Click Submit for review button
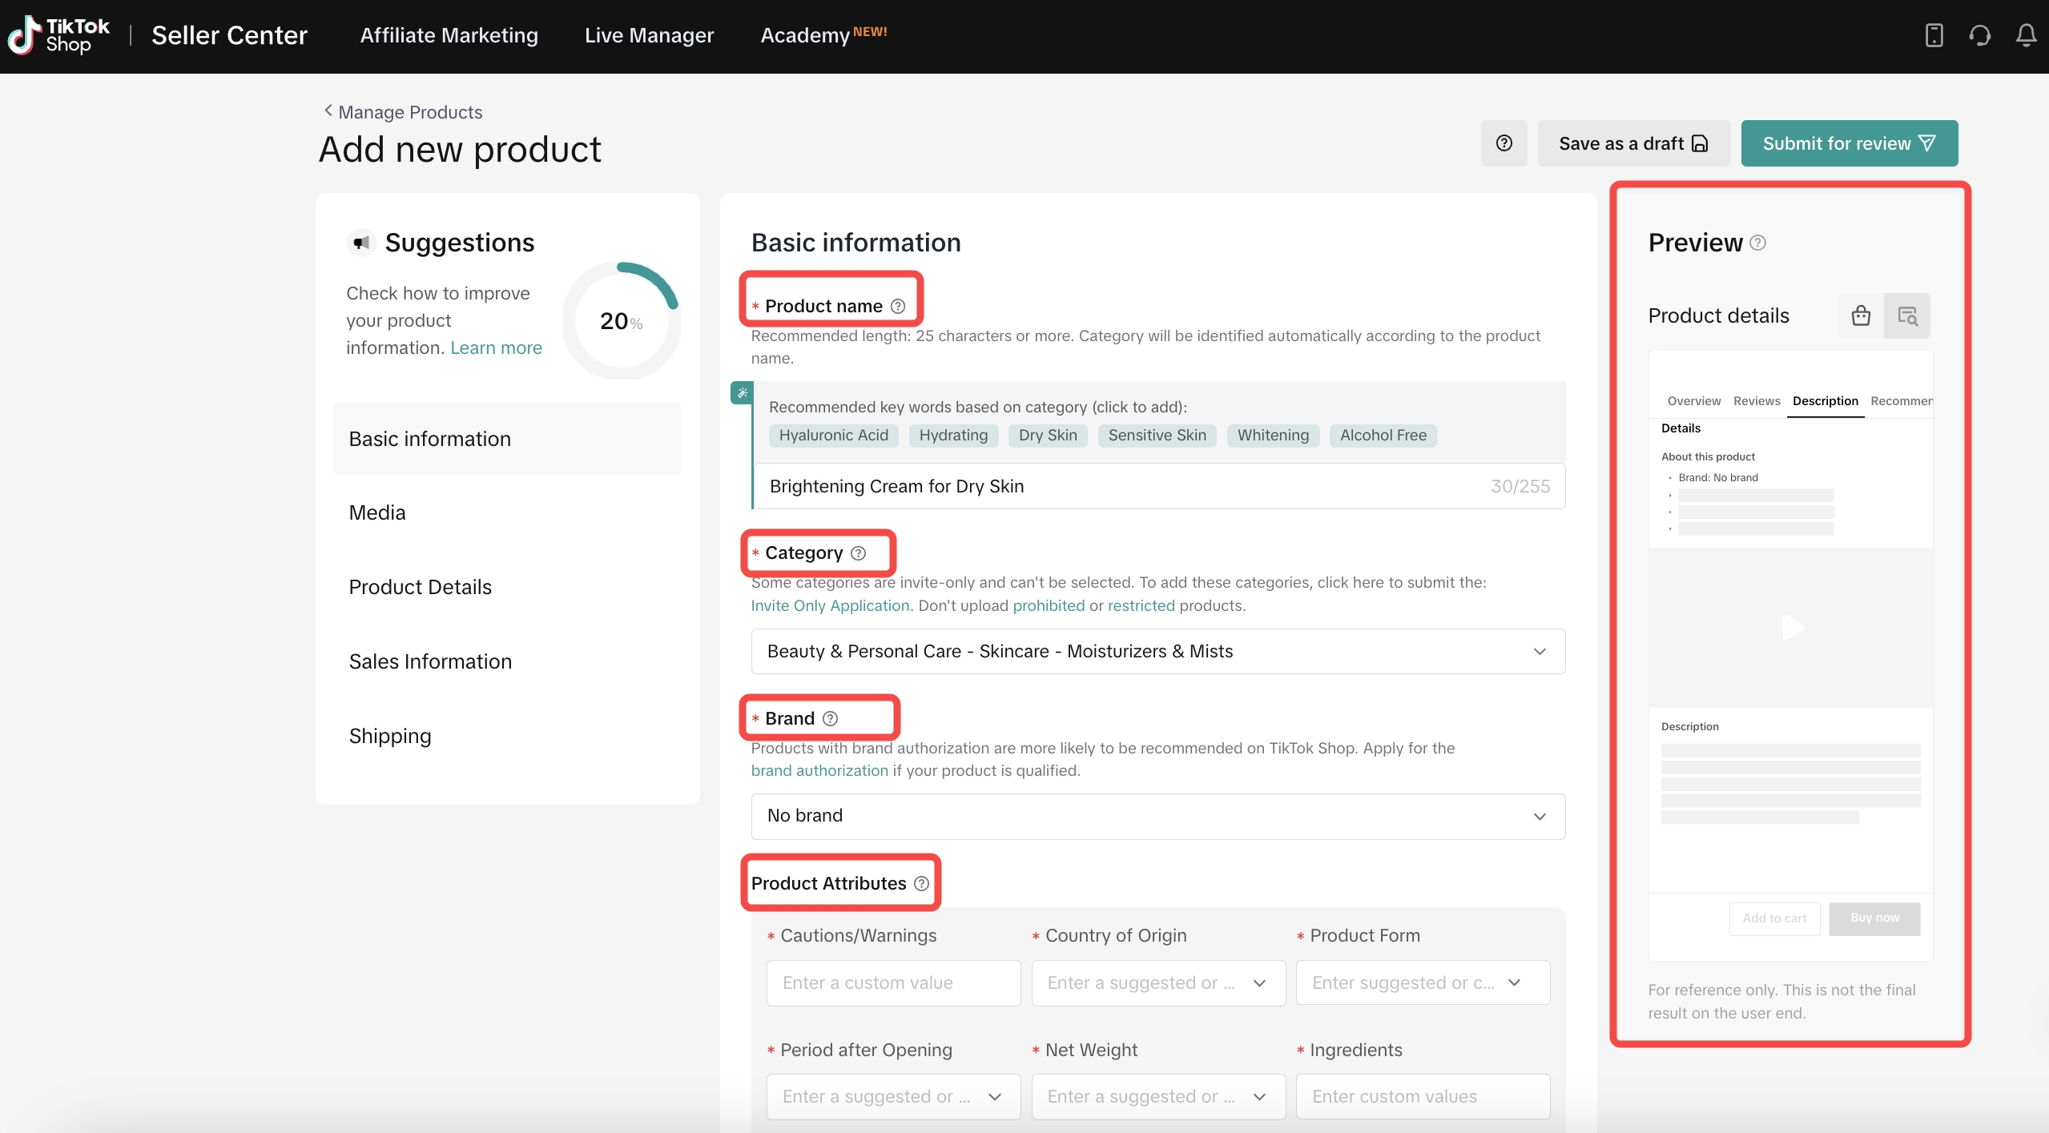 click(1849, 143)
